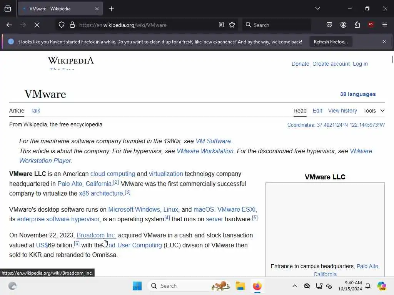Show hidden system tray icons
This screenshot has width=394, height=295.
click(x=295, y=286)
